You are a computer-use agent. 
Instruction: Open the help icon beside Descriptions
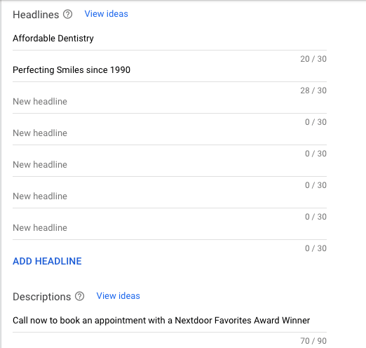point(79,296)
